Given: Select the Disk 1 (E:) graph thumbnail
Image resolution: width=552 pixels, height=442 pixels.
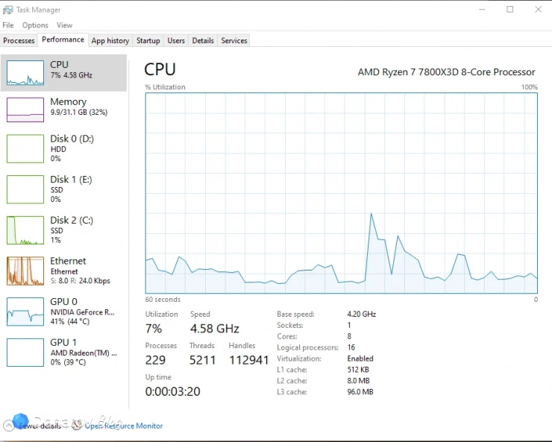Looking at the screenshot, I should pos(25,189).
